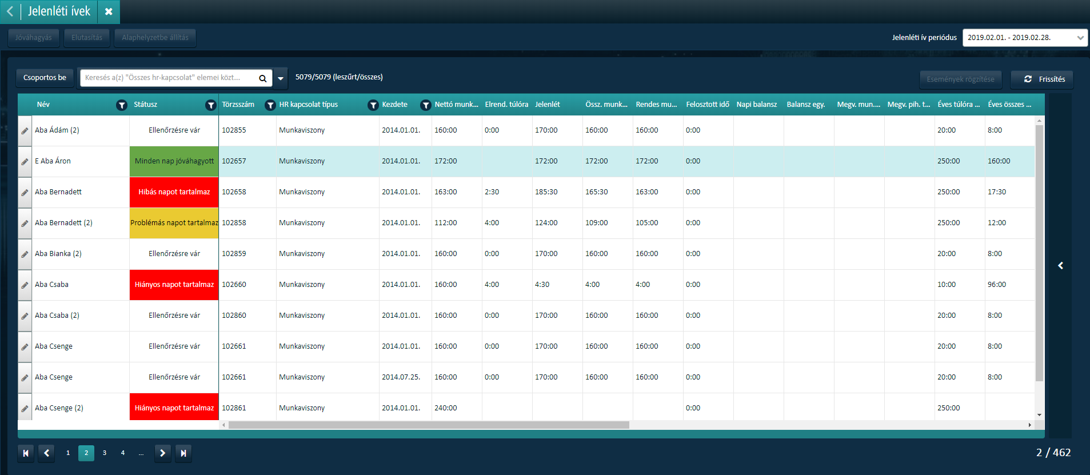Click edit pencil for Aba Csaba 102660 row
The height and width of the screenshot is (475, 1090).
pos(25,285)
